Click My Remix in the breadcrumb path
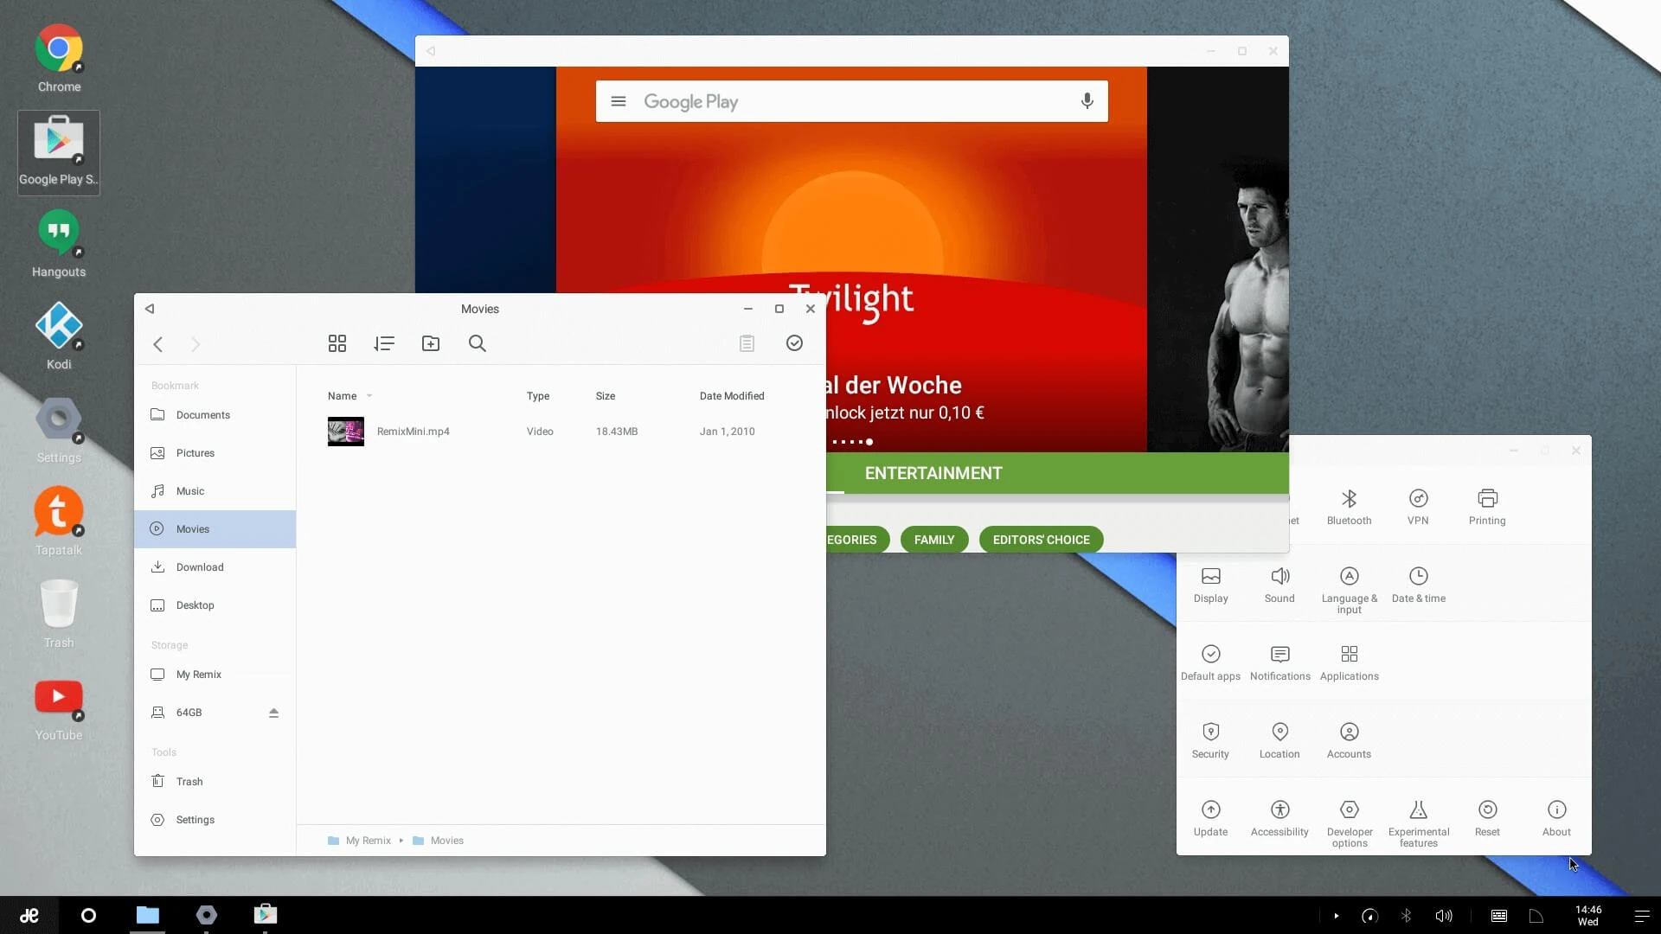 pos(368,841)
